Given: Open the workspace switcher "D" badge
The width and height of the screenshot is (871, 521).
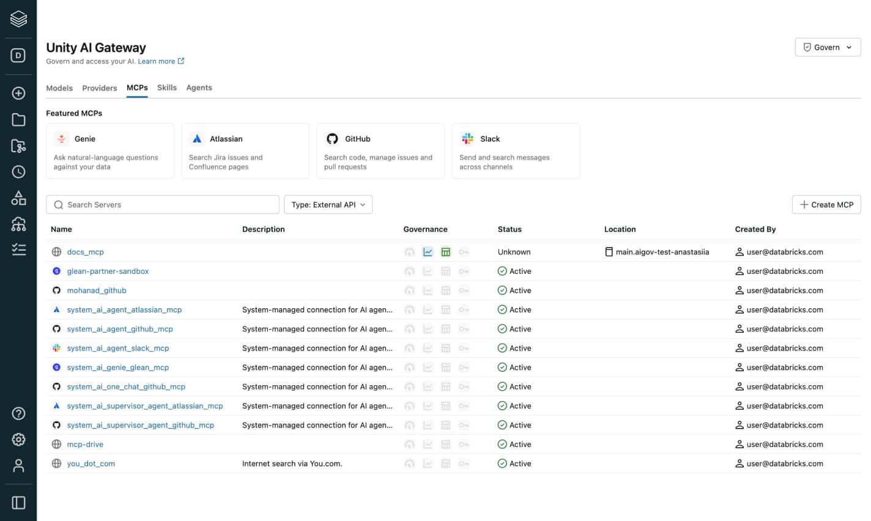Looking at the screenshot, I should (18, 56).
